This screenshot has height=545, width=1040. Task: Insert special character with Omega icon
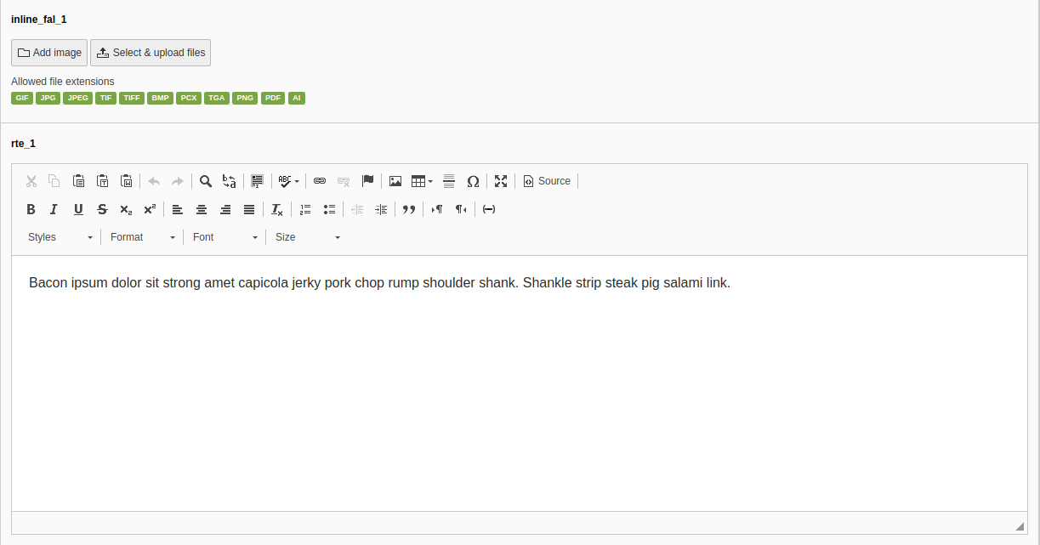click(x=473, y=181)
